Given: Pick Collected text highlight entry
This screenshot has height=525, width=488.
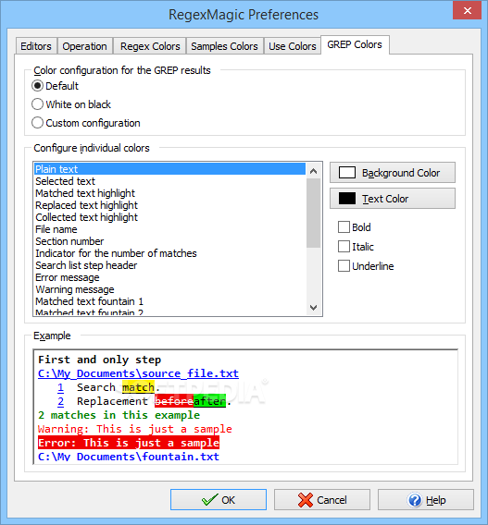Looking at the screenshot, I should click(x=169, y=217).
